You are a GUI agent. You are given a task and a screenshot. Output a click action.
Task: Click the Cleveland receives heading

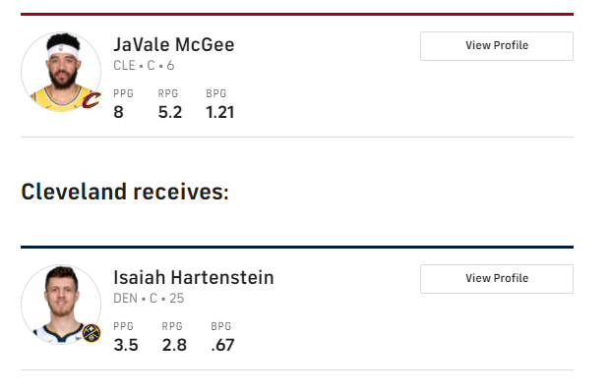(125, 192)
